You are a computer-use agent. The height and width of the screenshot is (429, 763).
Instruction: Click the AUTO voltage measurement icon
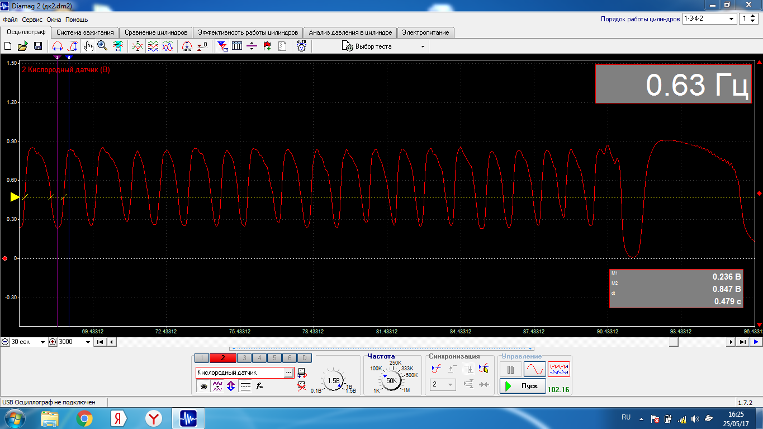[x=301, y=46]
